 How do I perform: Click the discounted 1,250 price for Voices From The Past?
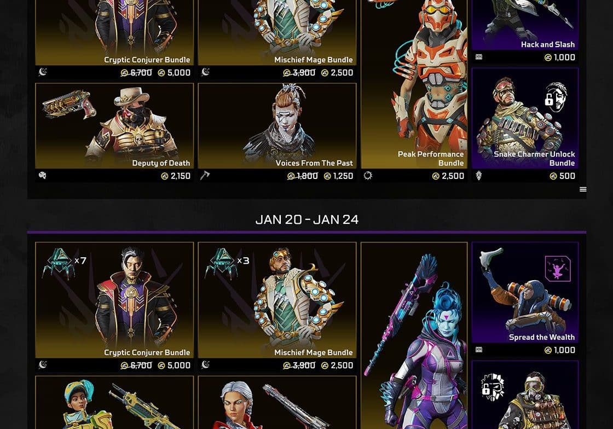(x=339, y=176)
